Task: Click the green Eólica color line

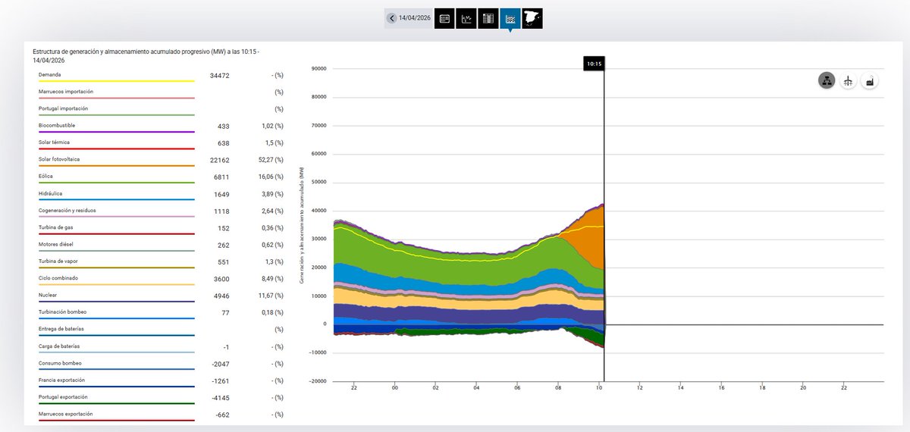Action: coord(116,183)
